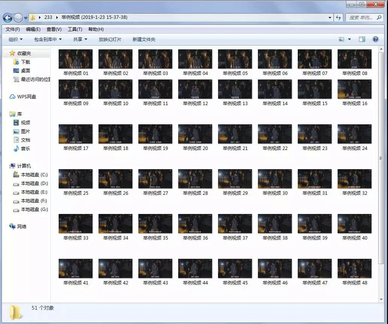
Task: Click the help question mark icon
Action: tap(375, 39)
